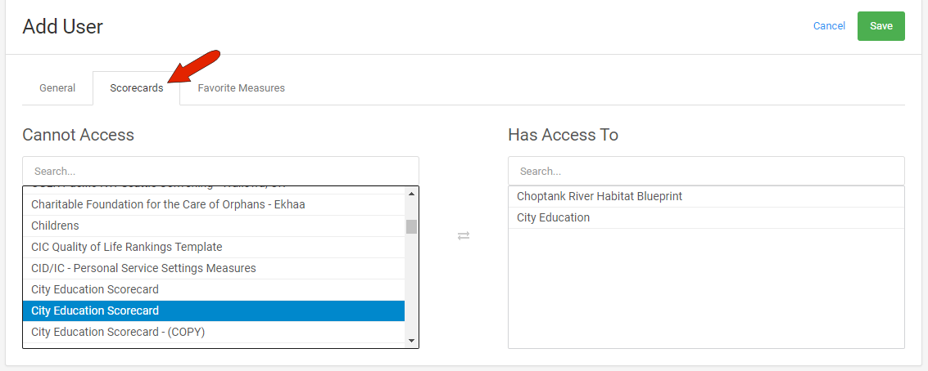928x371 pixels.
Task: Open the Scorecards tab
Action: [137, 88]
